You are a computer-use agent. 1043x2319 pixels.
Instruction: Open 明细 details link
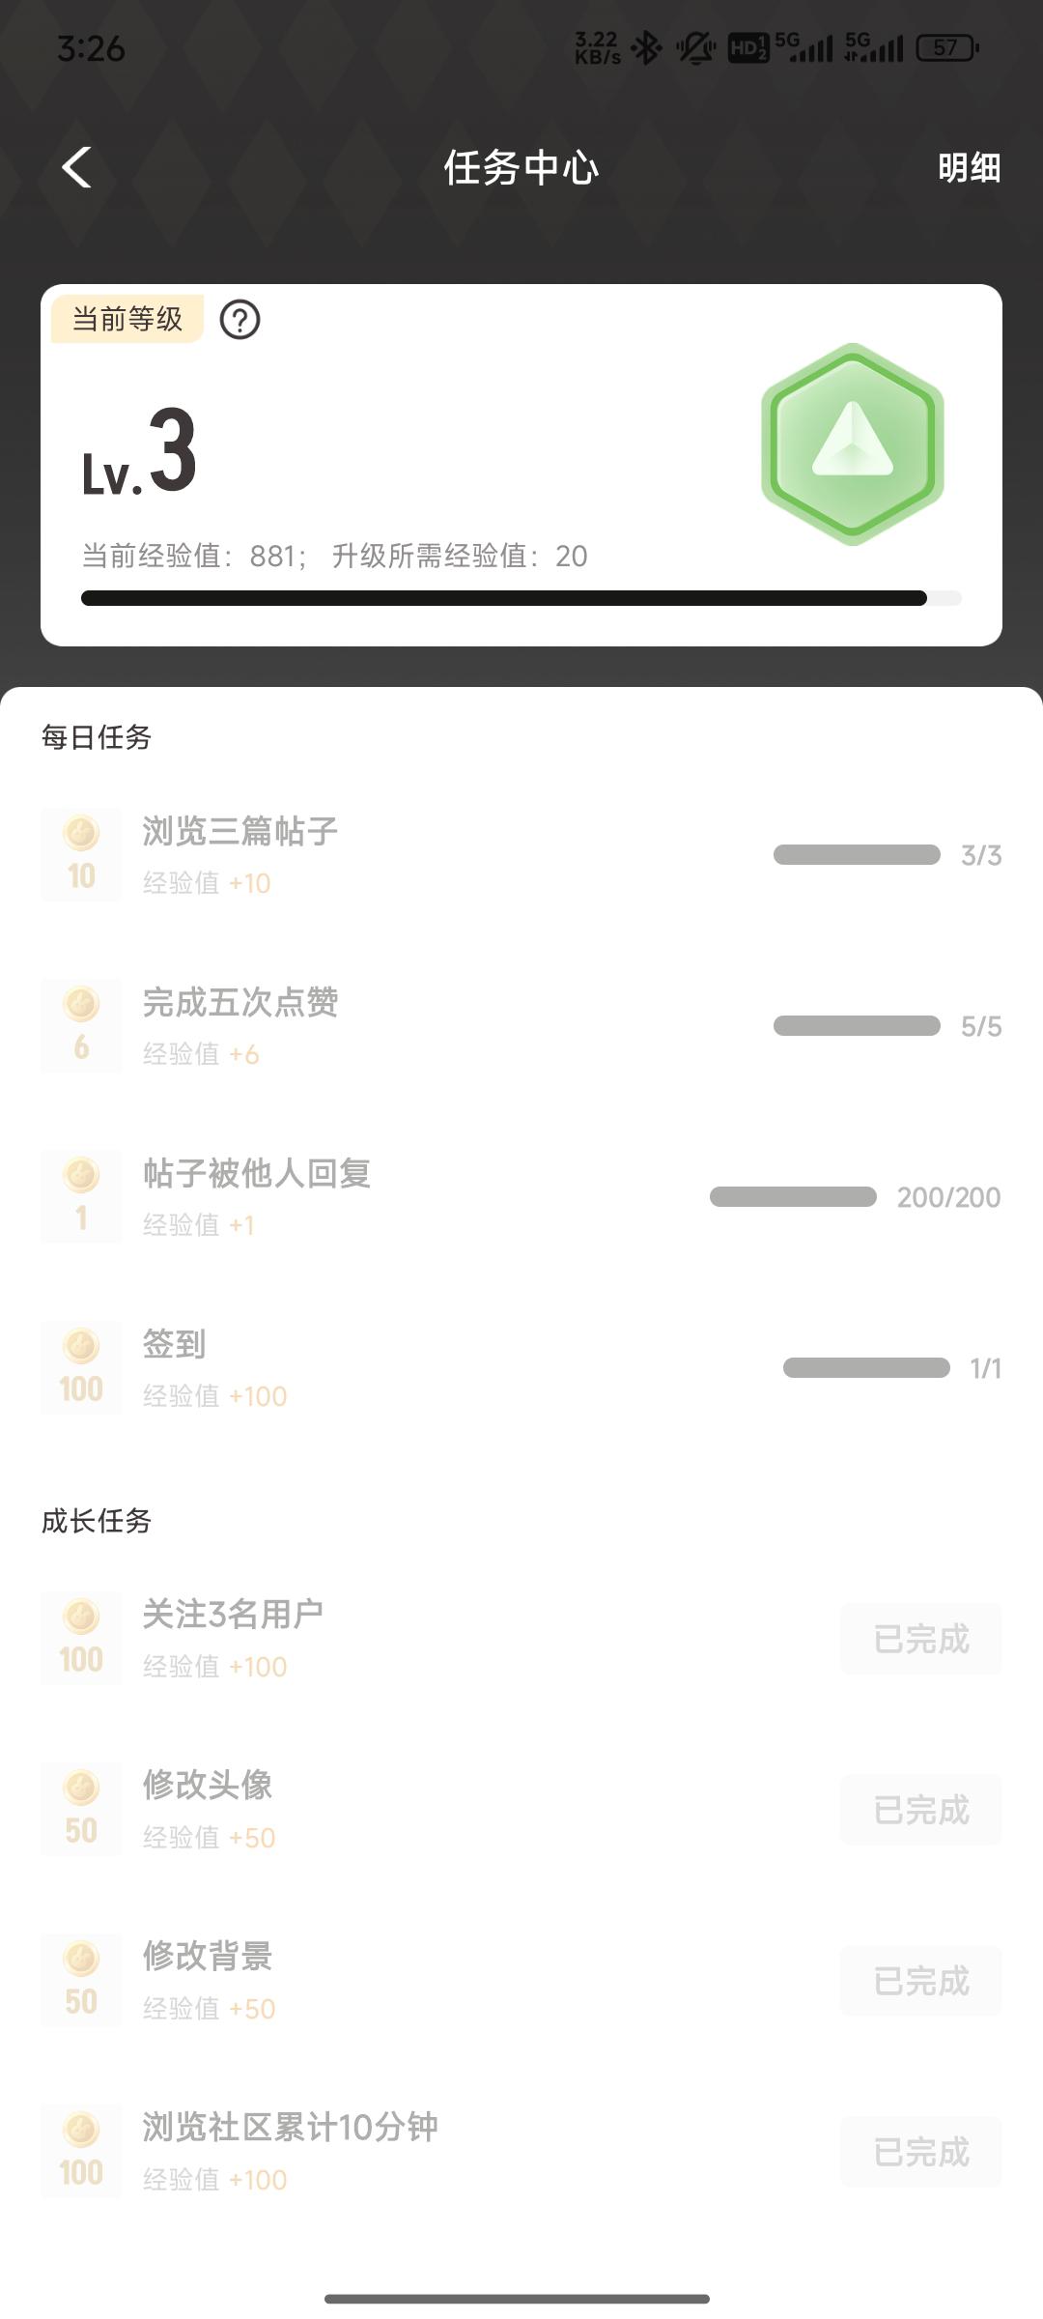(x=969, y=168)
